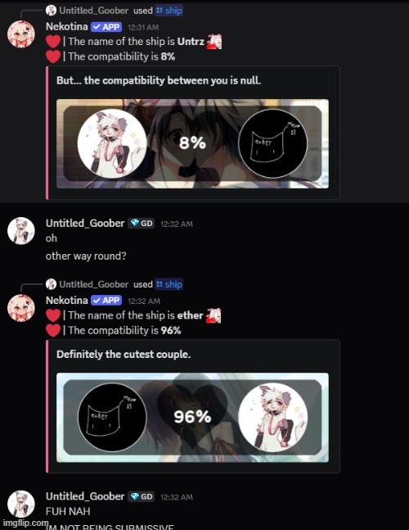
Task: Click the Untitled_Goober username at the "oh" message
Action: coord(85,223)
